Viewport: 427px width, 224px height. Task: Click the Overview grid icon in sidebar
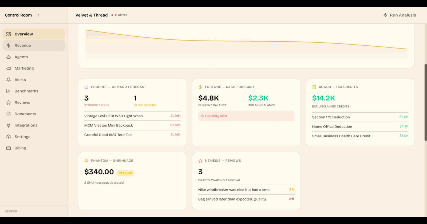[9, 34]
